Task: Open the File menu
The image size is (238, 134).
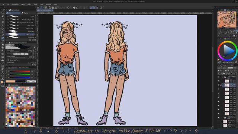Action: 3,4
